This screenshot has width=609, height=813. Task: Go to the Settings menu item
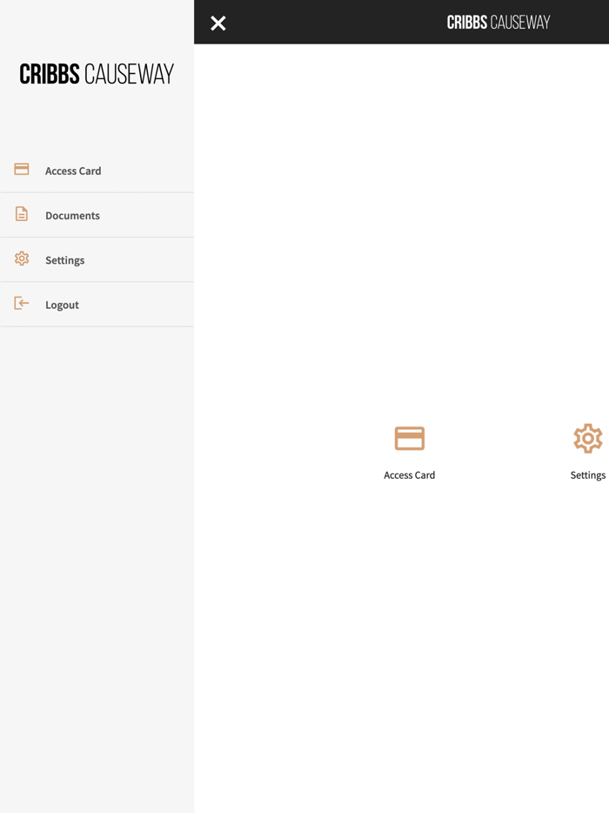tap(97, 259)
